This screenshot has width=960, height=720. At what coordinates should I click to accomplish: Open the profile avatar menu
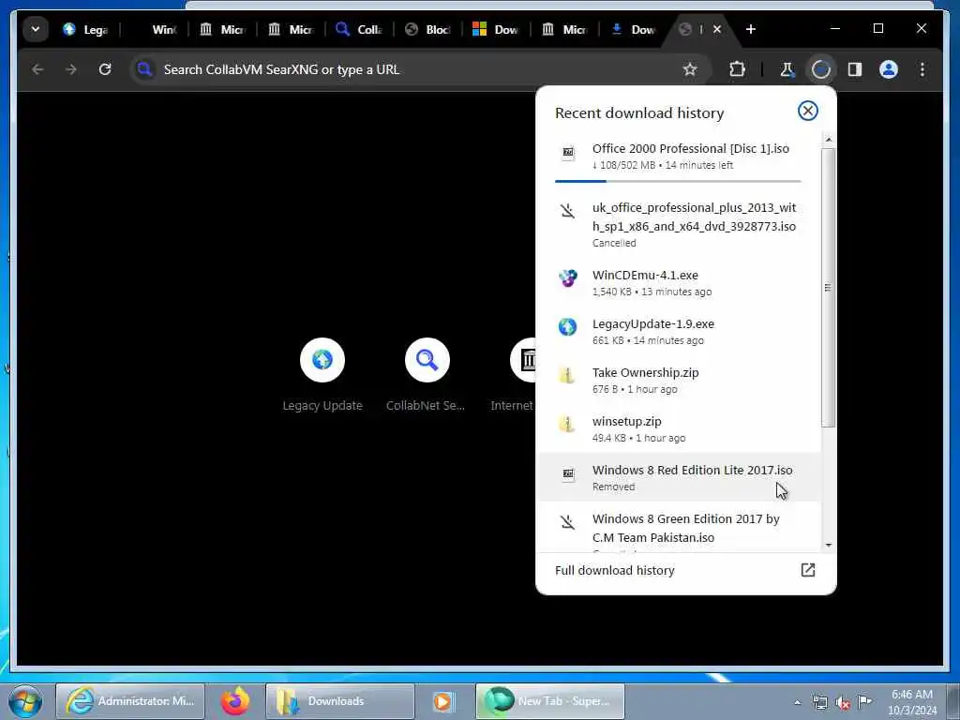pyautogui.click(x=889, y=69)
